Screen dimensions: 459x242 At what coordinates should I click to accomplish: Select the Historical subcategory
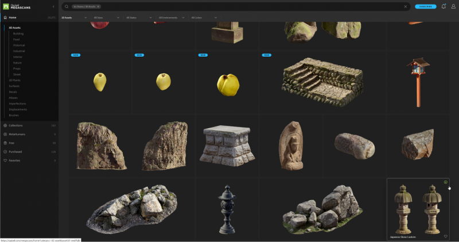(19, 45)
